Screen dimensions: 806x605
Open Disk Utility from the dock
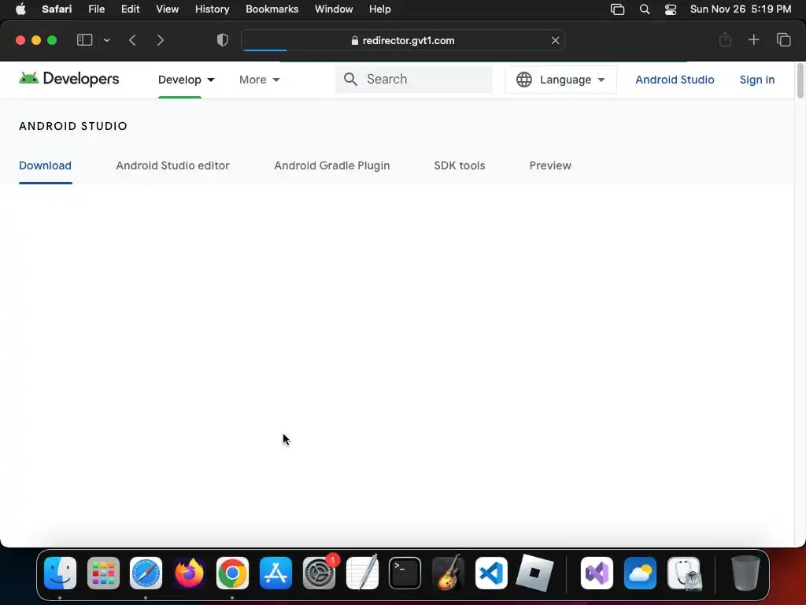tap(684, 573)
